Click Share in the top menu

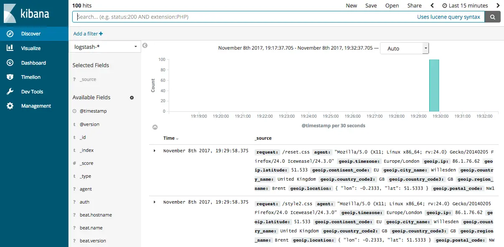415,5
